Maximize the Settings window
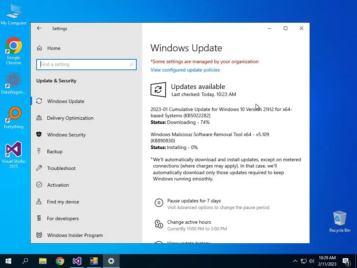The image size is (357, 268). coord(286,28)
